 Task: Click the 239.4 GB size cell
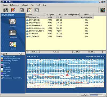click(x=59, y=36)
